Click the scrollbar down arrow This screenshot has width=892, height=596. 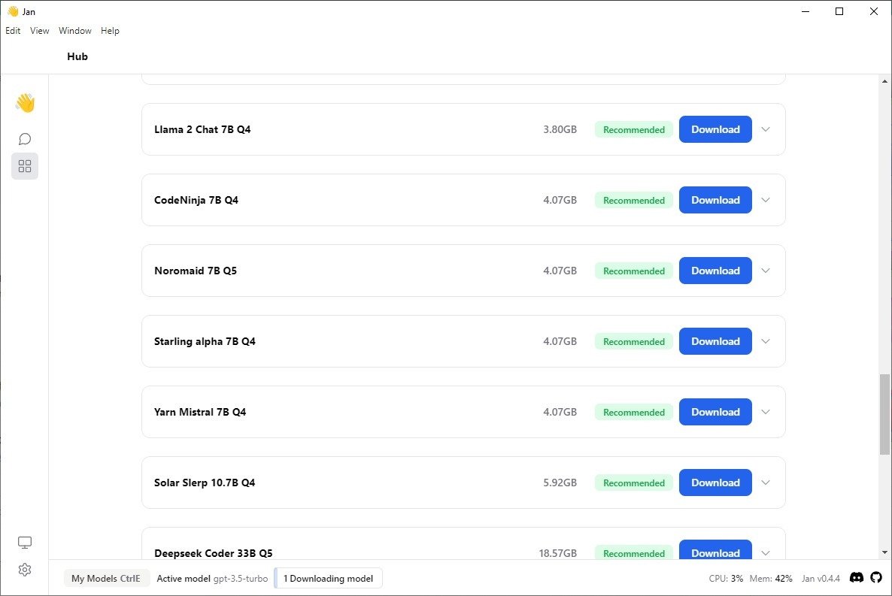(884, 552)
